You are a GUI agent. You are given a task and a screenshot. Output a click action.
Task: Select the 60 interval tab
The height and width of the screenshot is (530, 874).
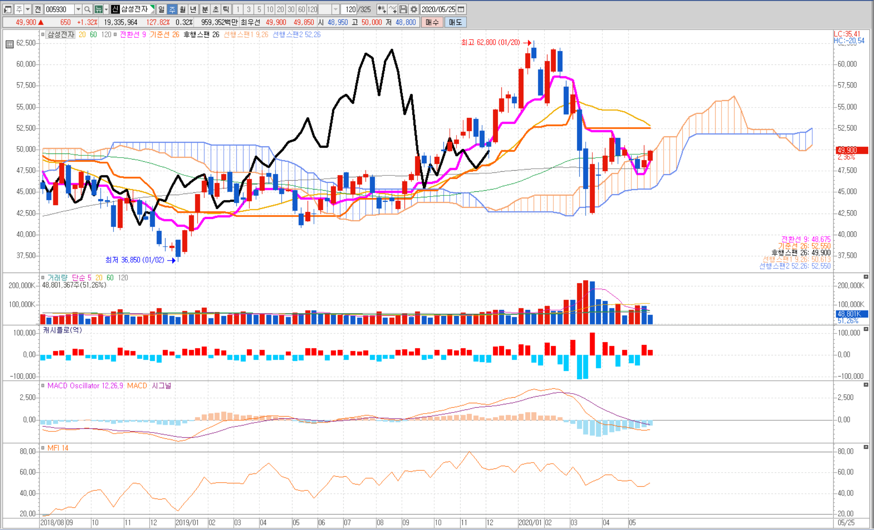point(302,9)
